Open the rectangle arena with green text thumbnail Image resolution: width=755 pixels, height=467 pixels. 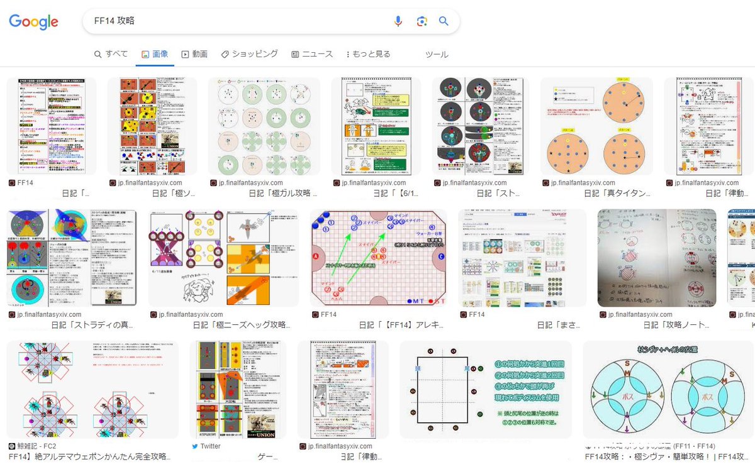[486, 389]
